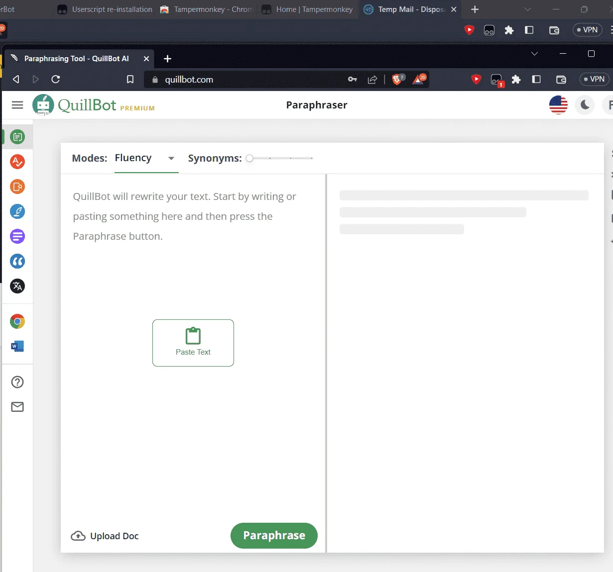The height and width of the screenshot is (572, 613).
Task: Open Contact Us mail icon
Action: click(17, 407)
